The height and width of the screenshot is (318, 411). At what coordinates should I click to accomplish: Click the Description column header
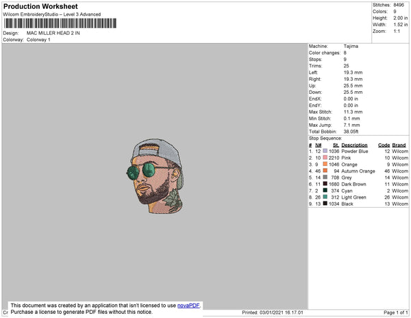pyautogui.click(x=354, y=145)
